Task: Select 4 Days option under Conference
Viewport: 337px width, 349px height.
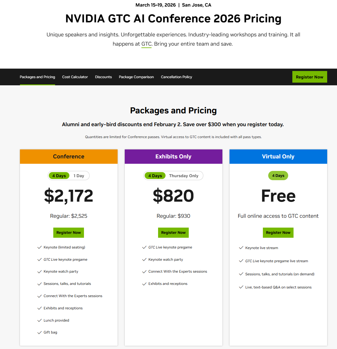Action: tap(59, 176)
